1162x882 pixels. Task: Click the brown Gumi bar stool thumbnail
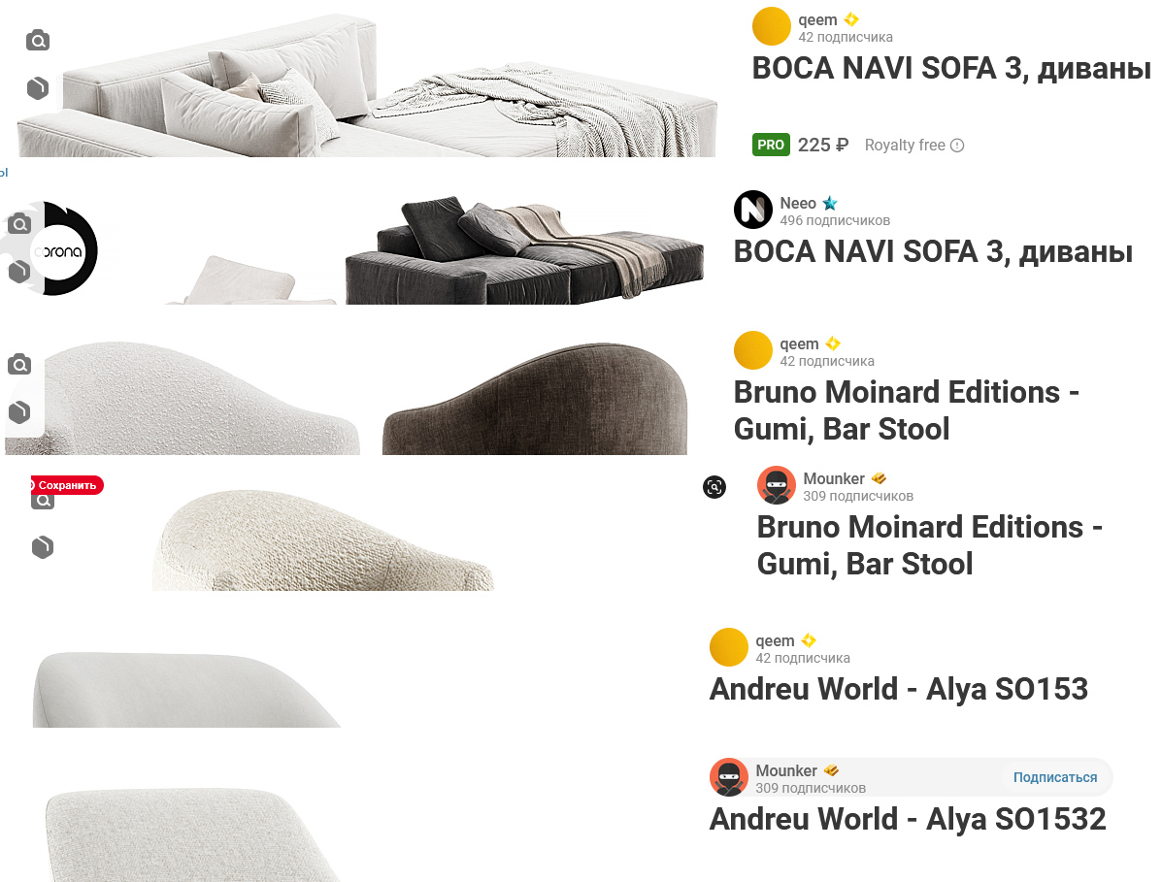tap(535, 399)
